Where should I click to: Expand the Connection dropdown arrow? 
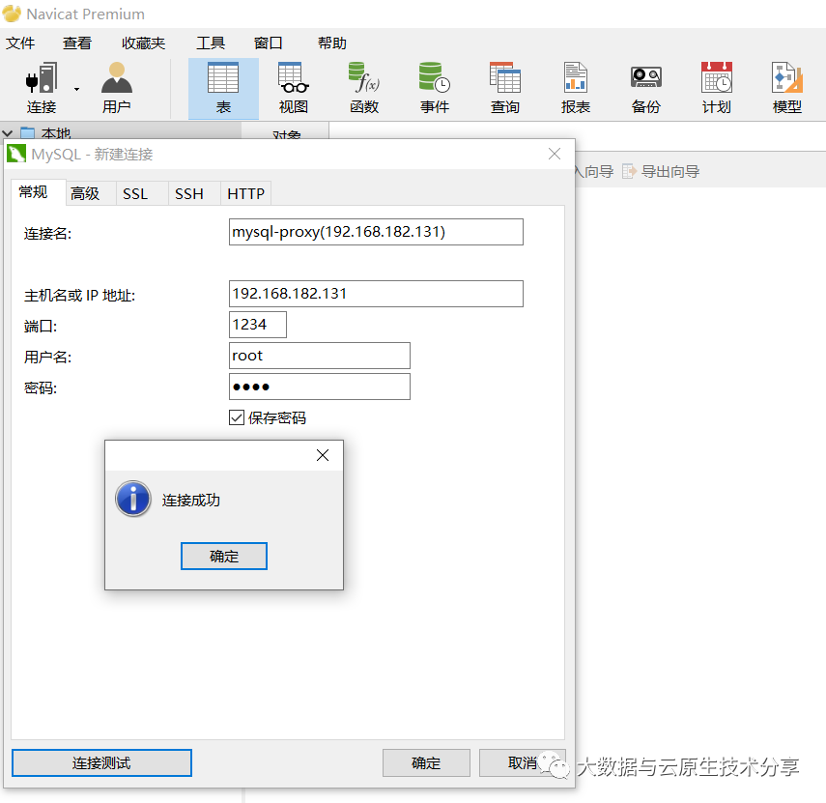77,89
